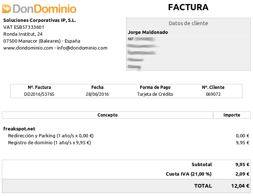Click the Redirección y Parking line item
Screen dimensions: 253x196
point(51,136)
